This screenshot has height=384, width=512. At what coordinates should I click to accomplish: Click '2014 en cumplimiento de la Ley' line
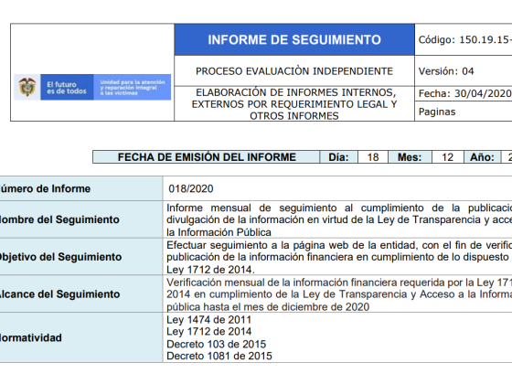339,294
